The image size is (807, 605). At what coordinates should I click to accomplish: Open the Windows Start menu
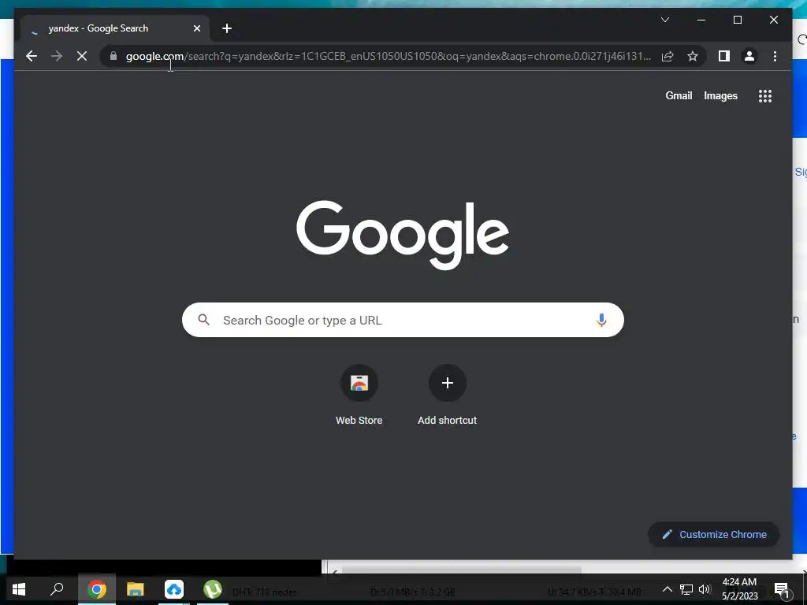[19, 589]
